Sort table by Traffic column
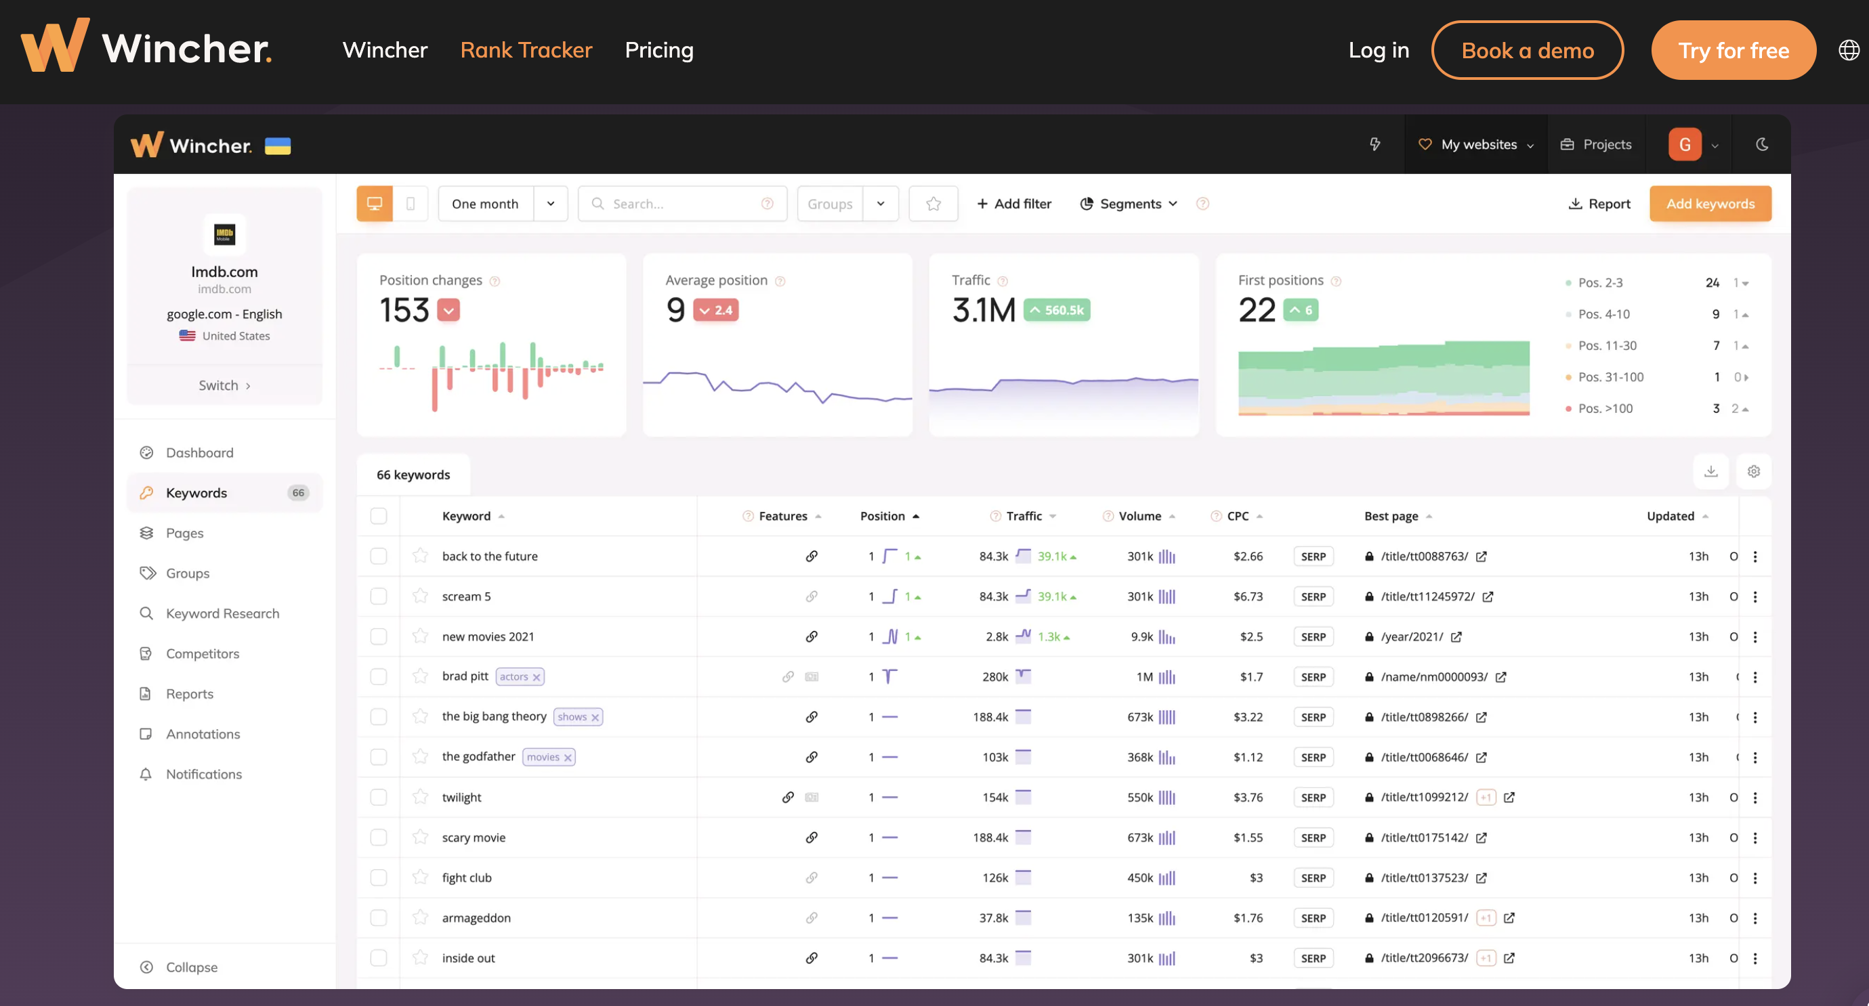This screenshot has height=1006, width=1869. click(x=1031, y=517)
